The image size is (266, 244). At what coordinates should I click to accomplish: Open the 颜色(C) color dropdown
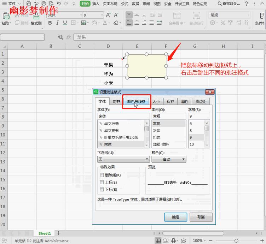(169, 159)
